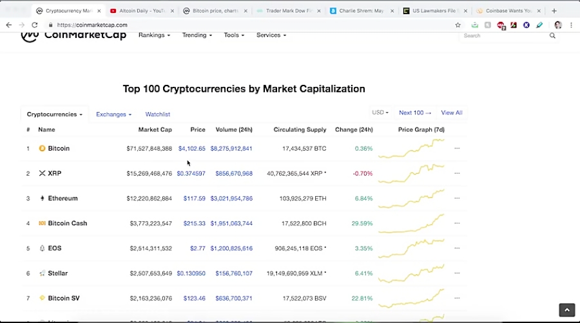580x323 pixels.
Task: Click the Bitcoin Cash logo icon
Action: [42, 223]
